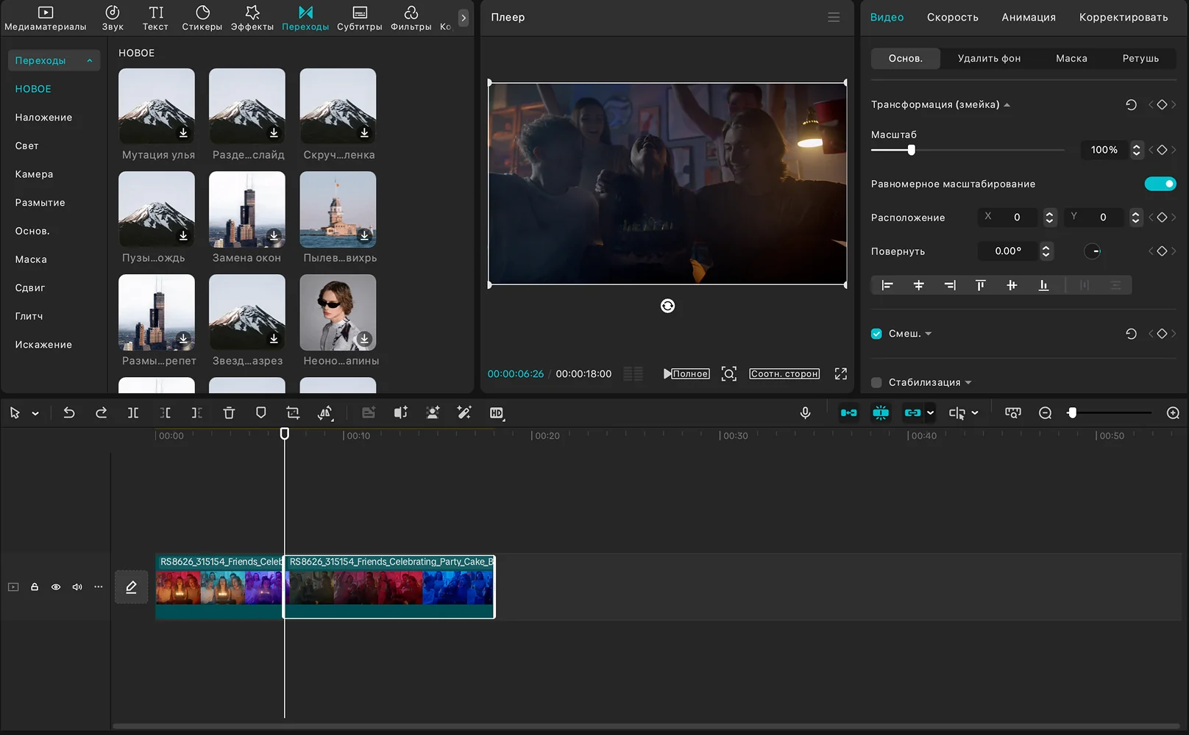Click the Масштаб slider handle
The image size is (1189, 735).
coord(911,150)
